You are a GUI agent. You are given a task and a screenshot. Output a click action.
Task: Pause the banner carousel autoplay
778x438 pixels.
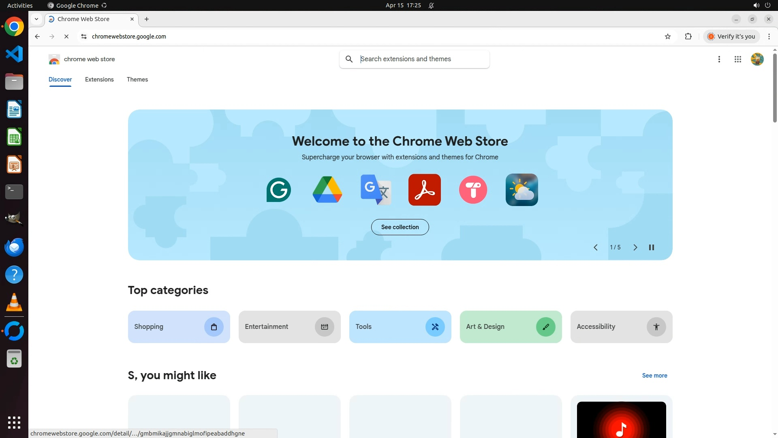click(652, 247)
